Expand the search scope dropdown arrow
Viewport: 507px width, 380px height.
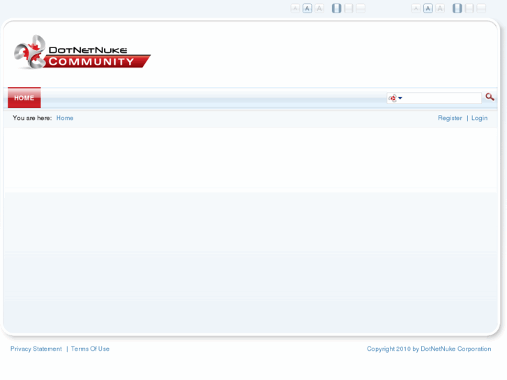tap(400, 98)
